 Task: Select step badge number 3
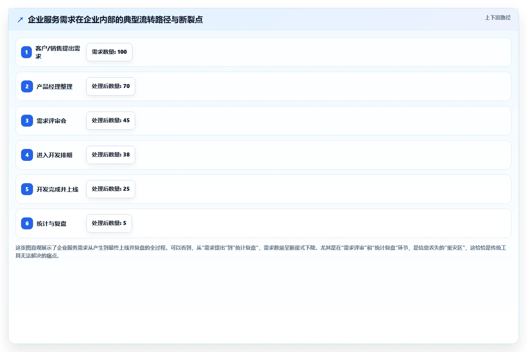click(x=27, y=121)
